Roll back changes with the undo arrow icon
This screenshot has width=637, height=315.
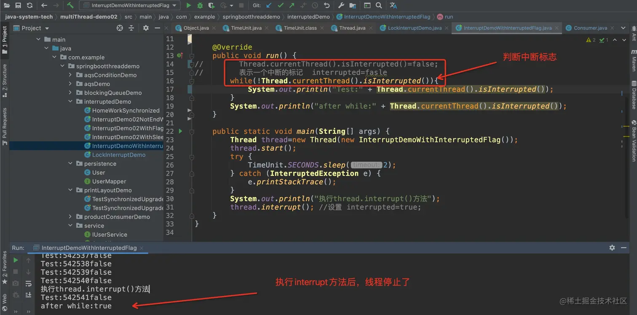[x=327, y=5]
